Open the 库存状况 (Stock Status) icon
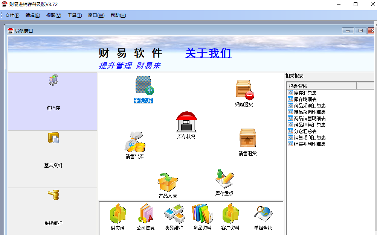377x235 pixels. tap(186, 122)
